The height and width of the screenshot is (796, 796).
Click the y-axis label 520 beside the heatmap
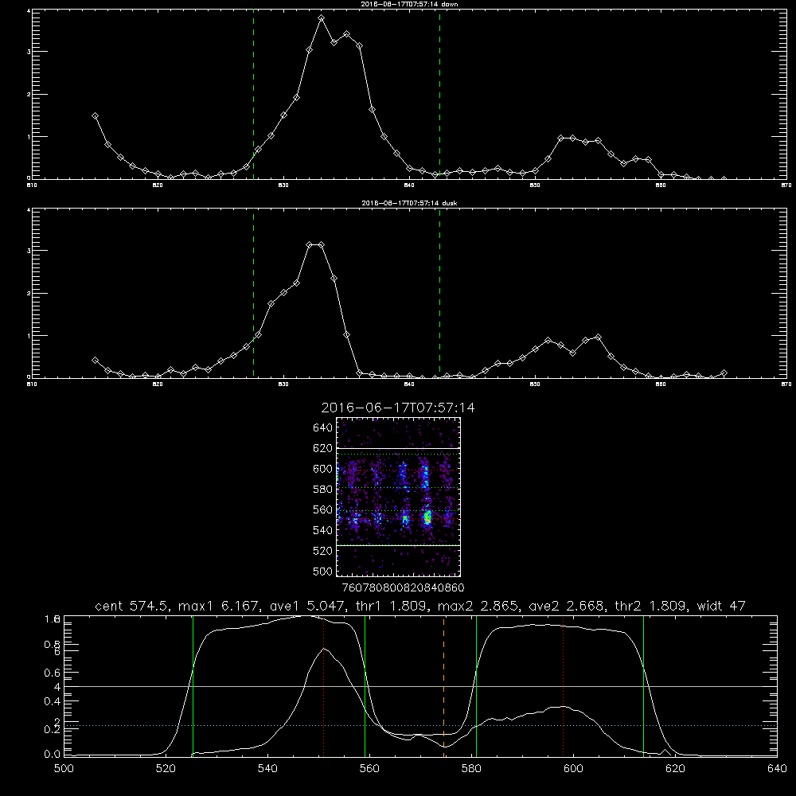[323, 551]
